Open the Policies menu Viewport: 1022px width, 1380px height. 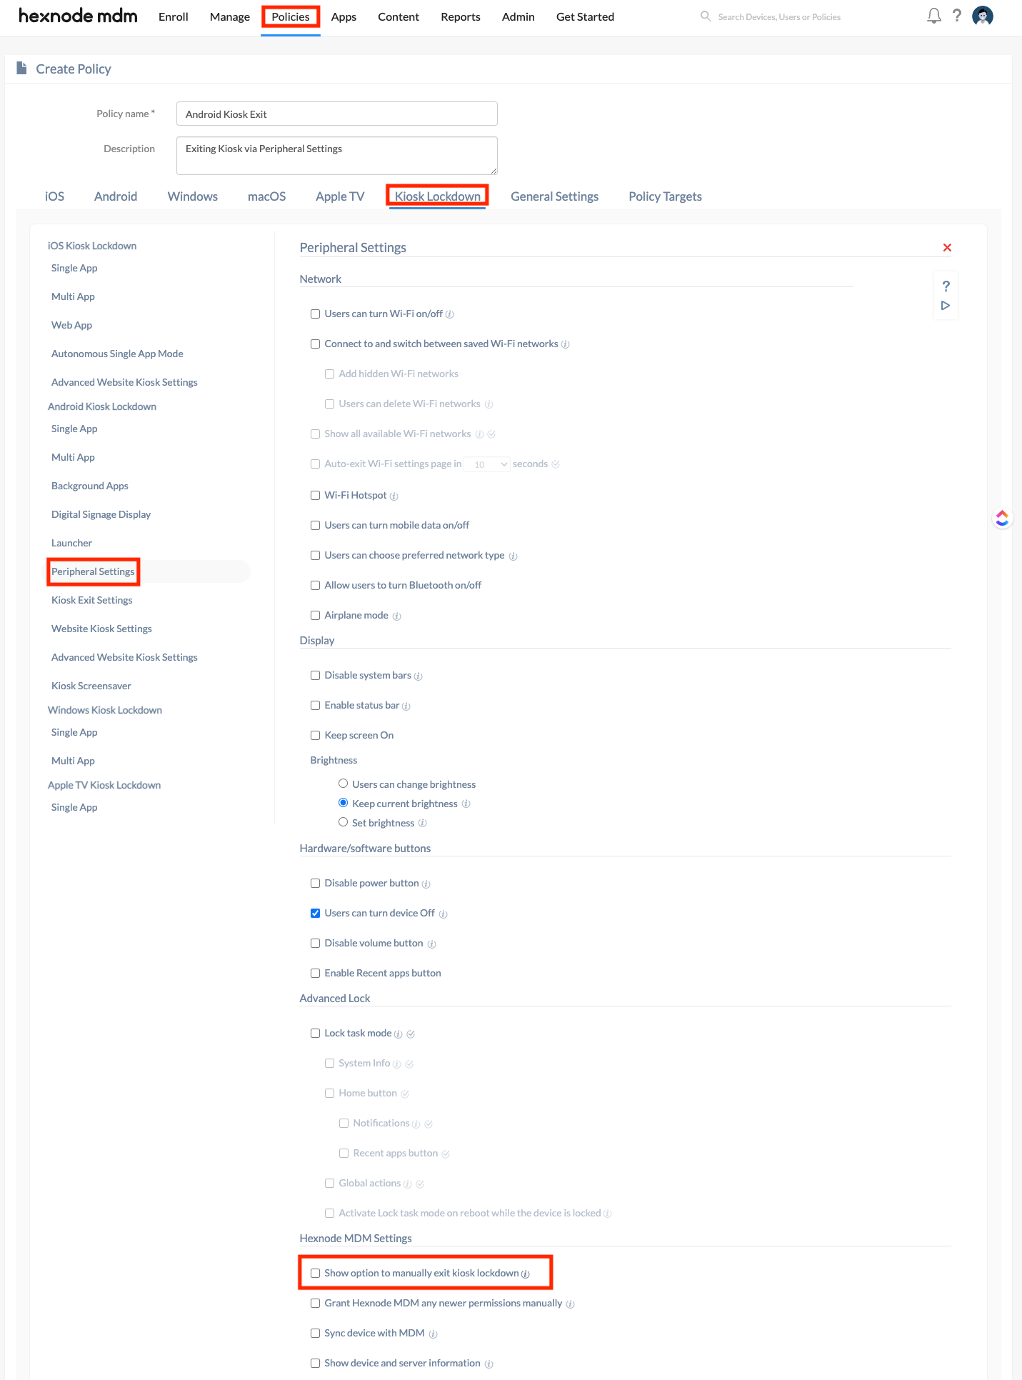(x=291, y=16)
